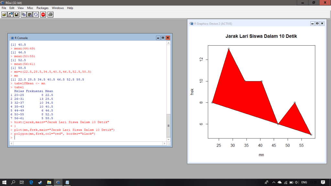The width and height of the screenshot is (331, 186).
Task: Click the Load workspace icon
Action: (10, 15)
